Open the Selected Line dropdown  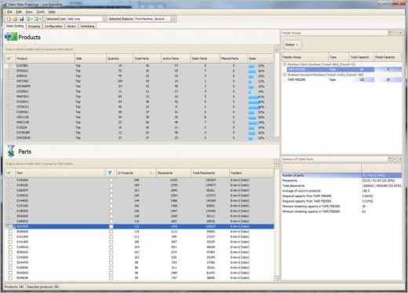[x=104, y=19]
